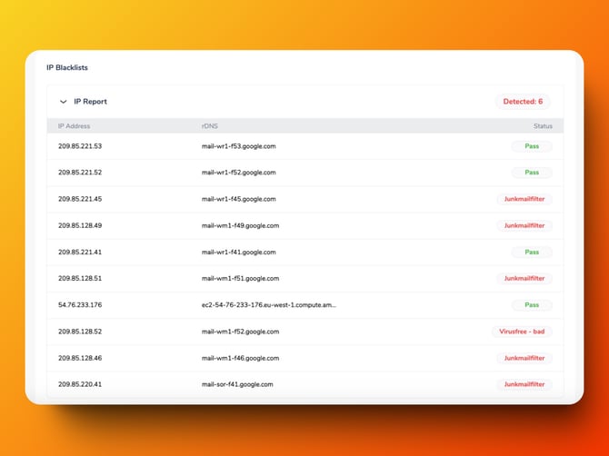Click Junkmailfilter badge for 209.85.128.51

click(524, 279)
